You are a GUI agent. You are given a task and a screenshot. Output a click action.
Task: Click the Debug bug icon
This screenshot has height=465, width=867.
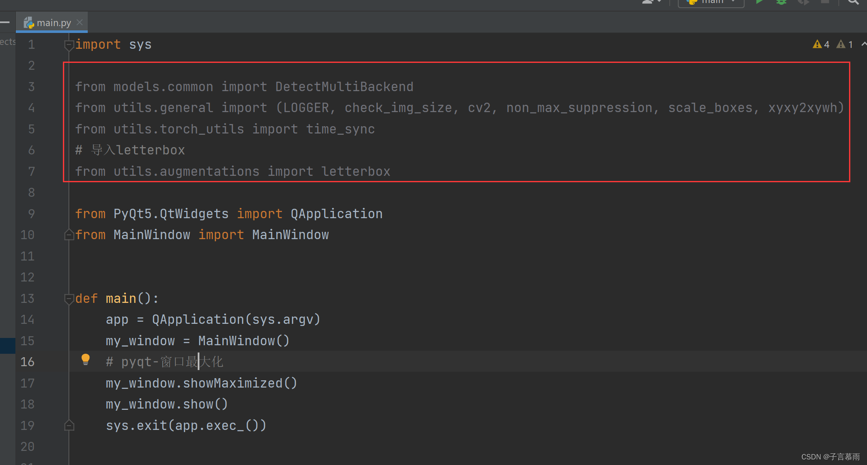(781, 2)
